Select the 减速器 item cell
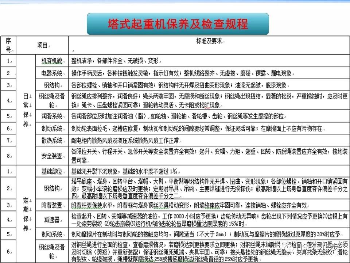 point(52,220)
